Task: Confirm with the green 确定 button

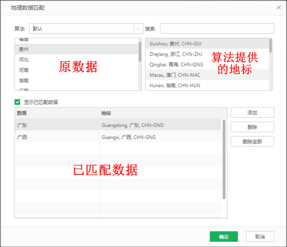Action: pos(224,237)
